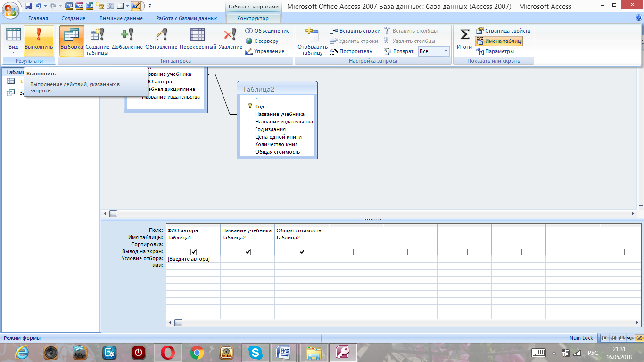Open the Создание ribbon tab
Screen dimensions: 644x362
click(73, 18)
